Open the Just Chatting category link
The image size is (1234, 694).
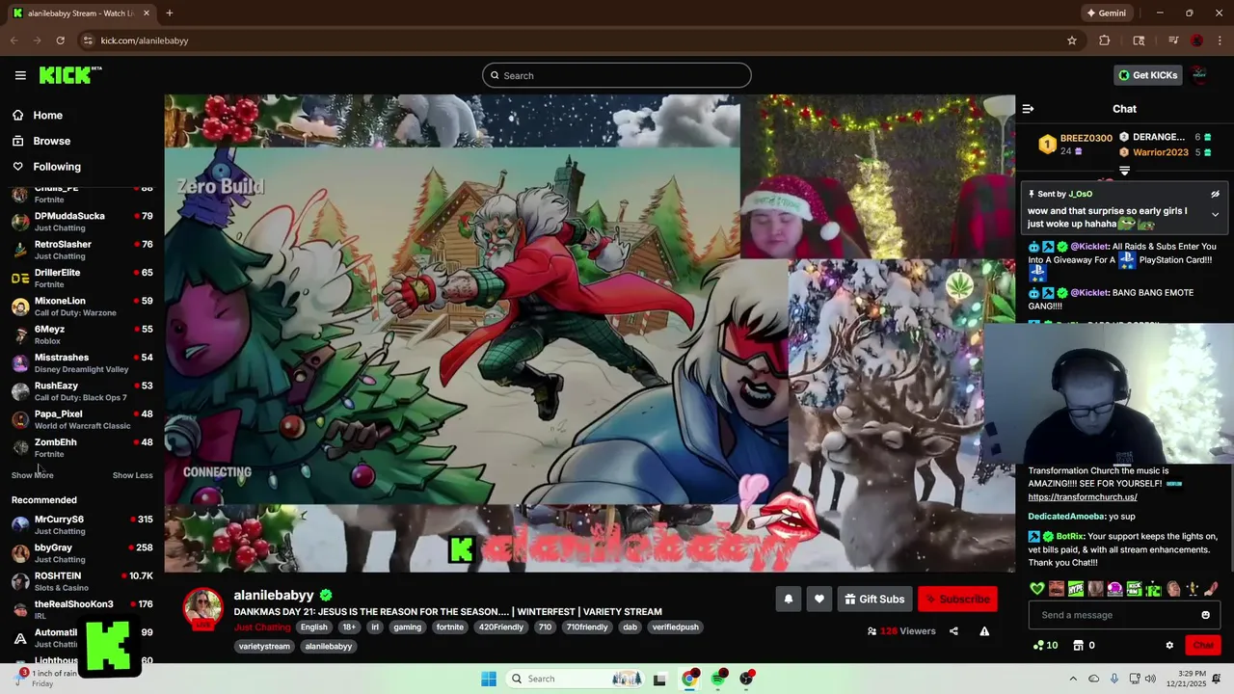[x=262, y=627]
